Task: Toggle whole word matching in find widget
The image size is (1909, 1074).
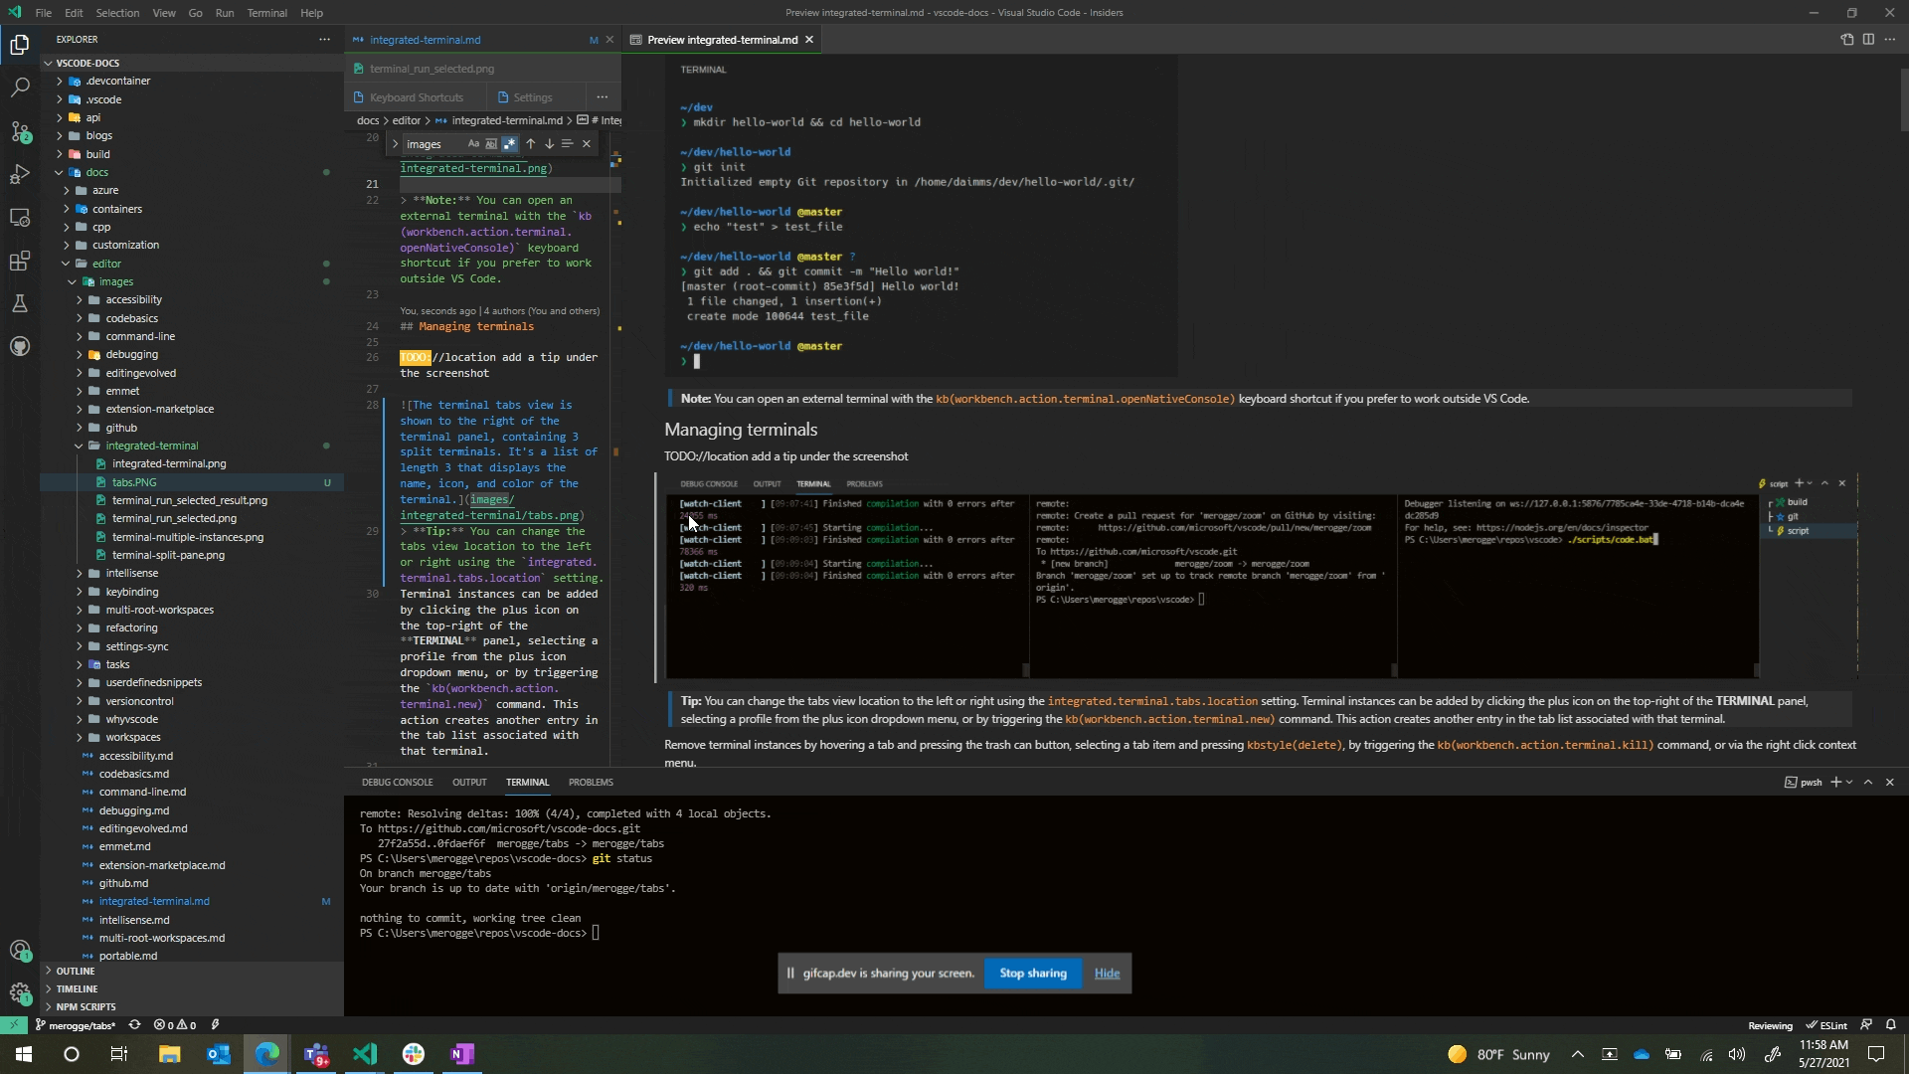Action: (491, 143)
